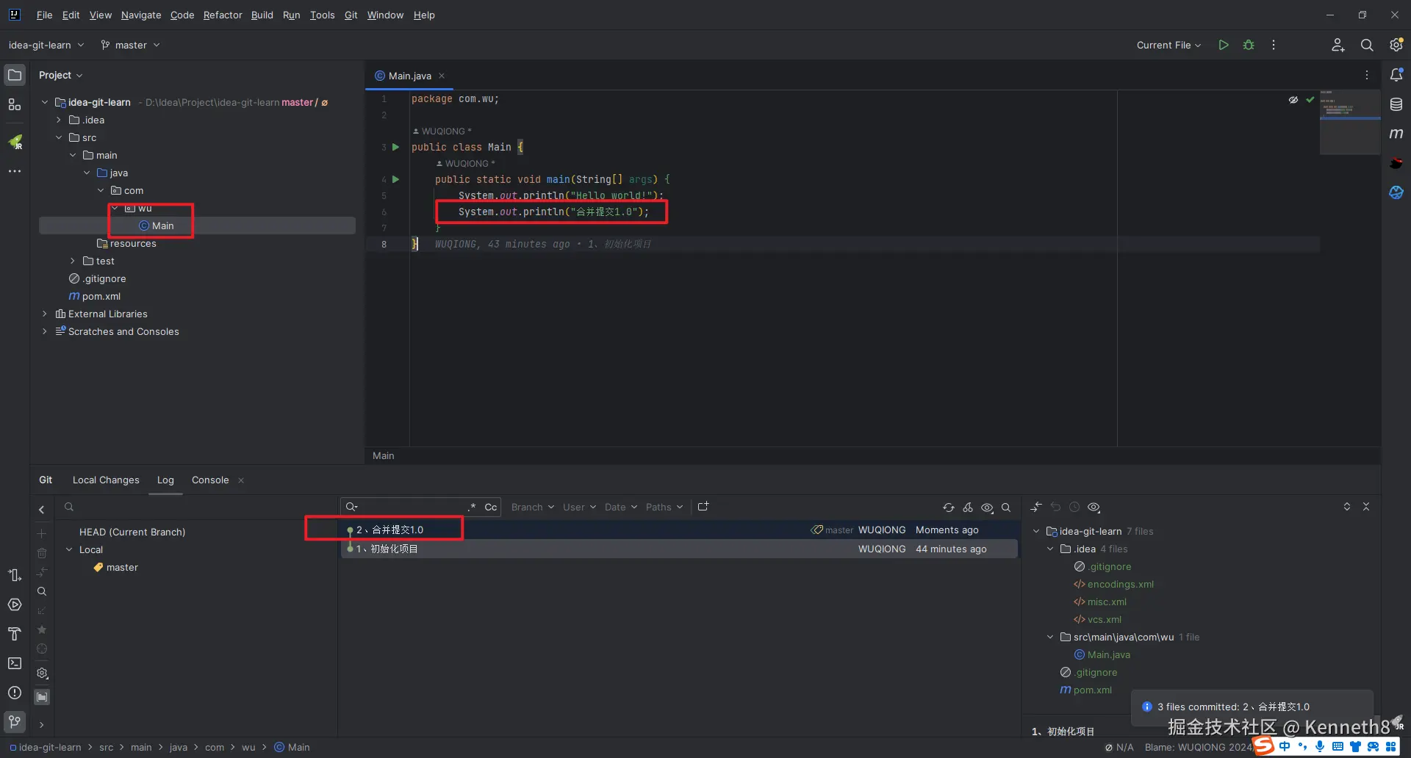
Task: Toggle commit details view options eye icon
Action: [x=1094, y=507]
